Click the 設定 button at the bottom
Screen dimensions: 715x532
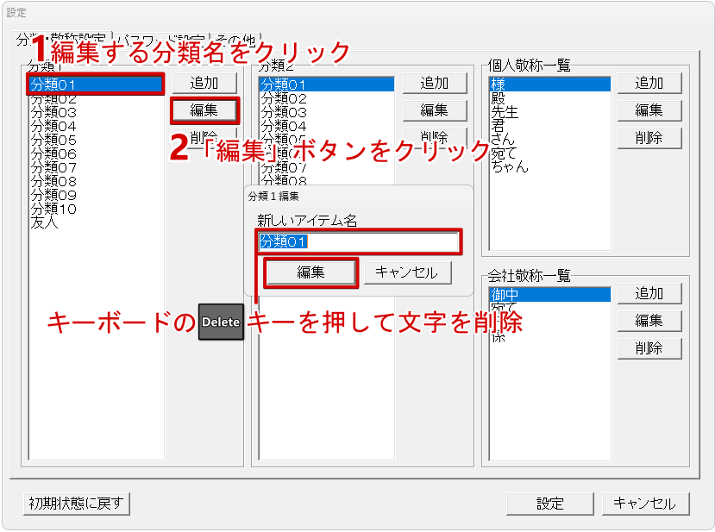(x=549, y=504)
